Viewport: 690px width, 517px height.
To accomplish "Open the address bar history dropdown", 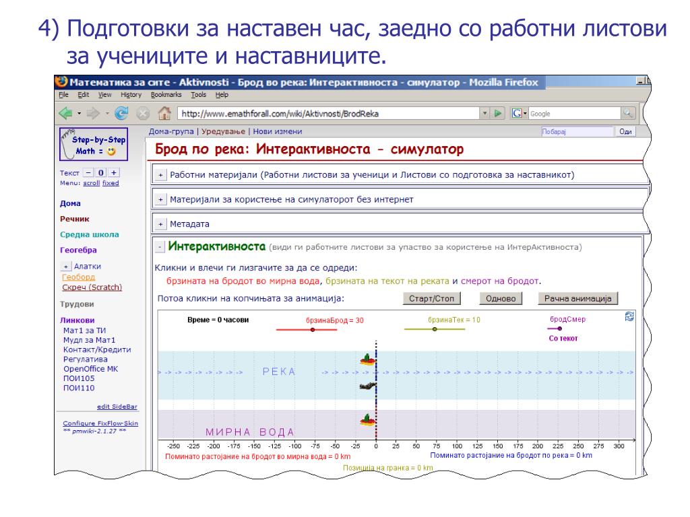I will pyautogui.click(x=484, y=113).
